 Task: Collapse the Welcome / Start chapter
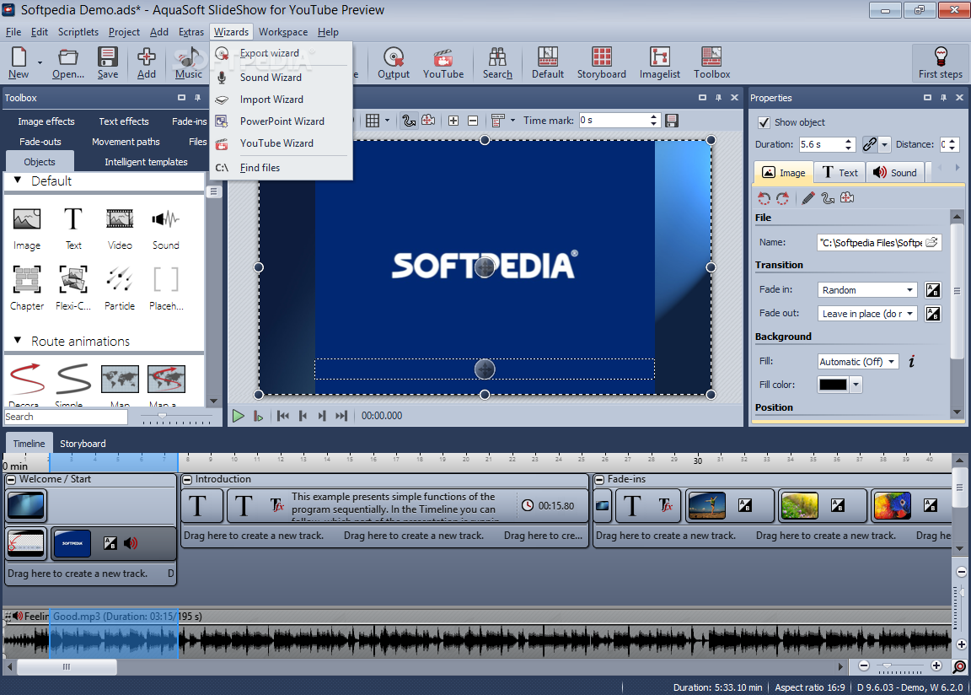(x=11, y=479)
